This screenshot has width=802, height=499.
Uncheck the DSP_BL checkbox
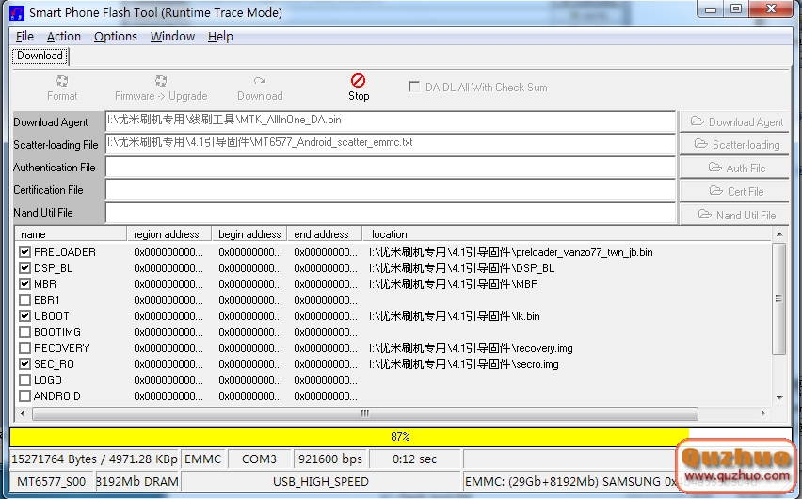click(x=24, y=267)
